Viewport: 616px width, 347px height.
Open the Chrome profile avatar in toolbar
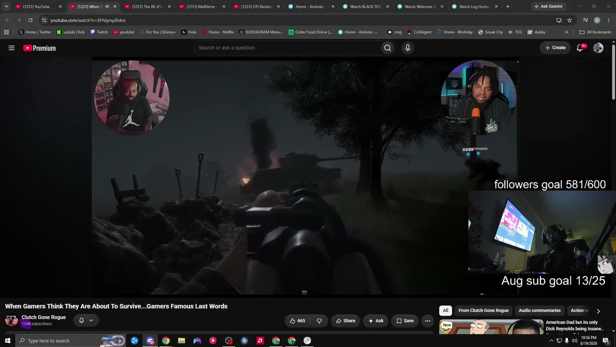597,20
